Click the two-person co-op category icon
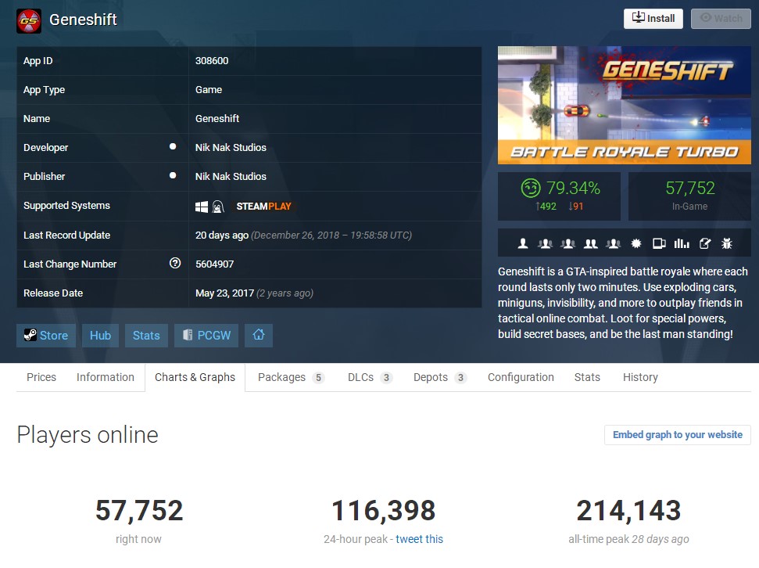This screenshot has height=568, width=759. click(590, 243)
